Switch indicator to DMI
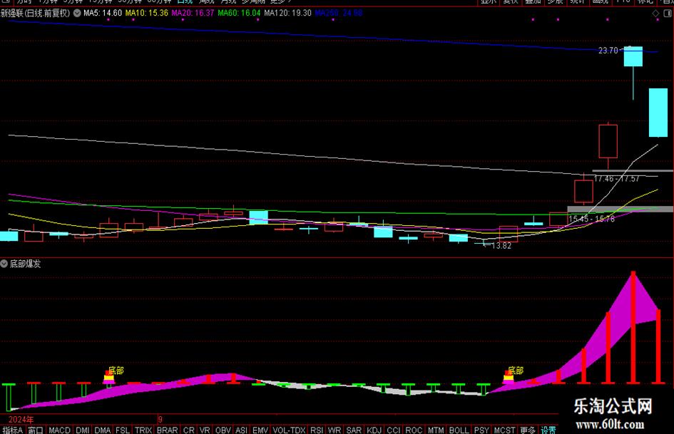The height and width of the screenshot is (434, 674). coord(83,430)
